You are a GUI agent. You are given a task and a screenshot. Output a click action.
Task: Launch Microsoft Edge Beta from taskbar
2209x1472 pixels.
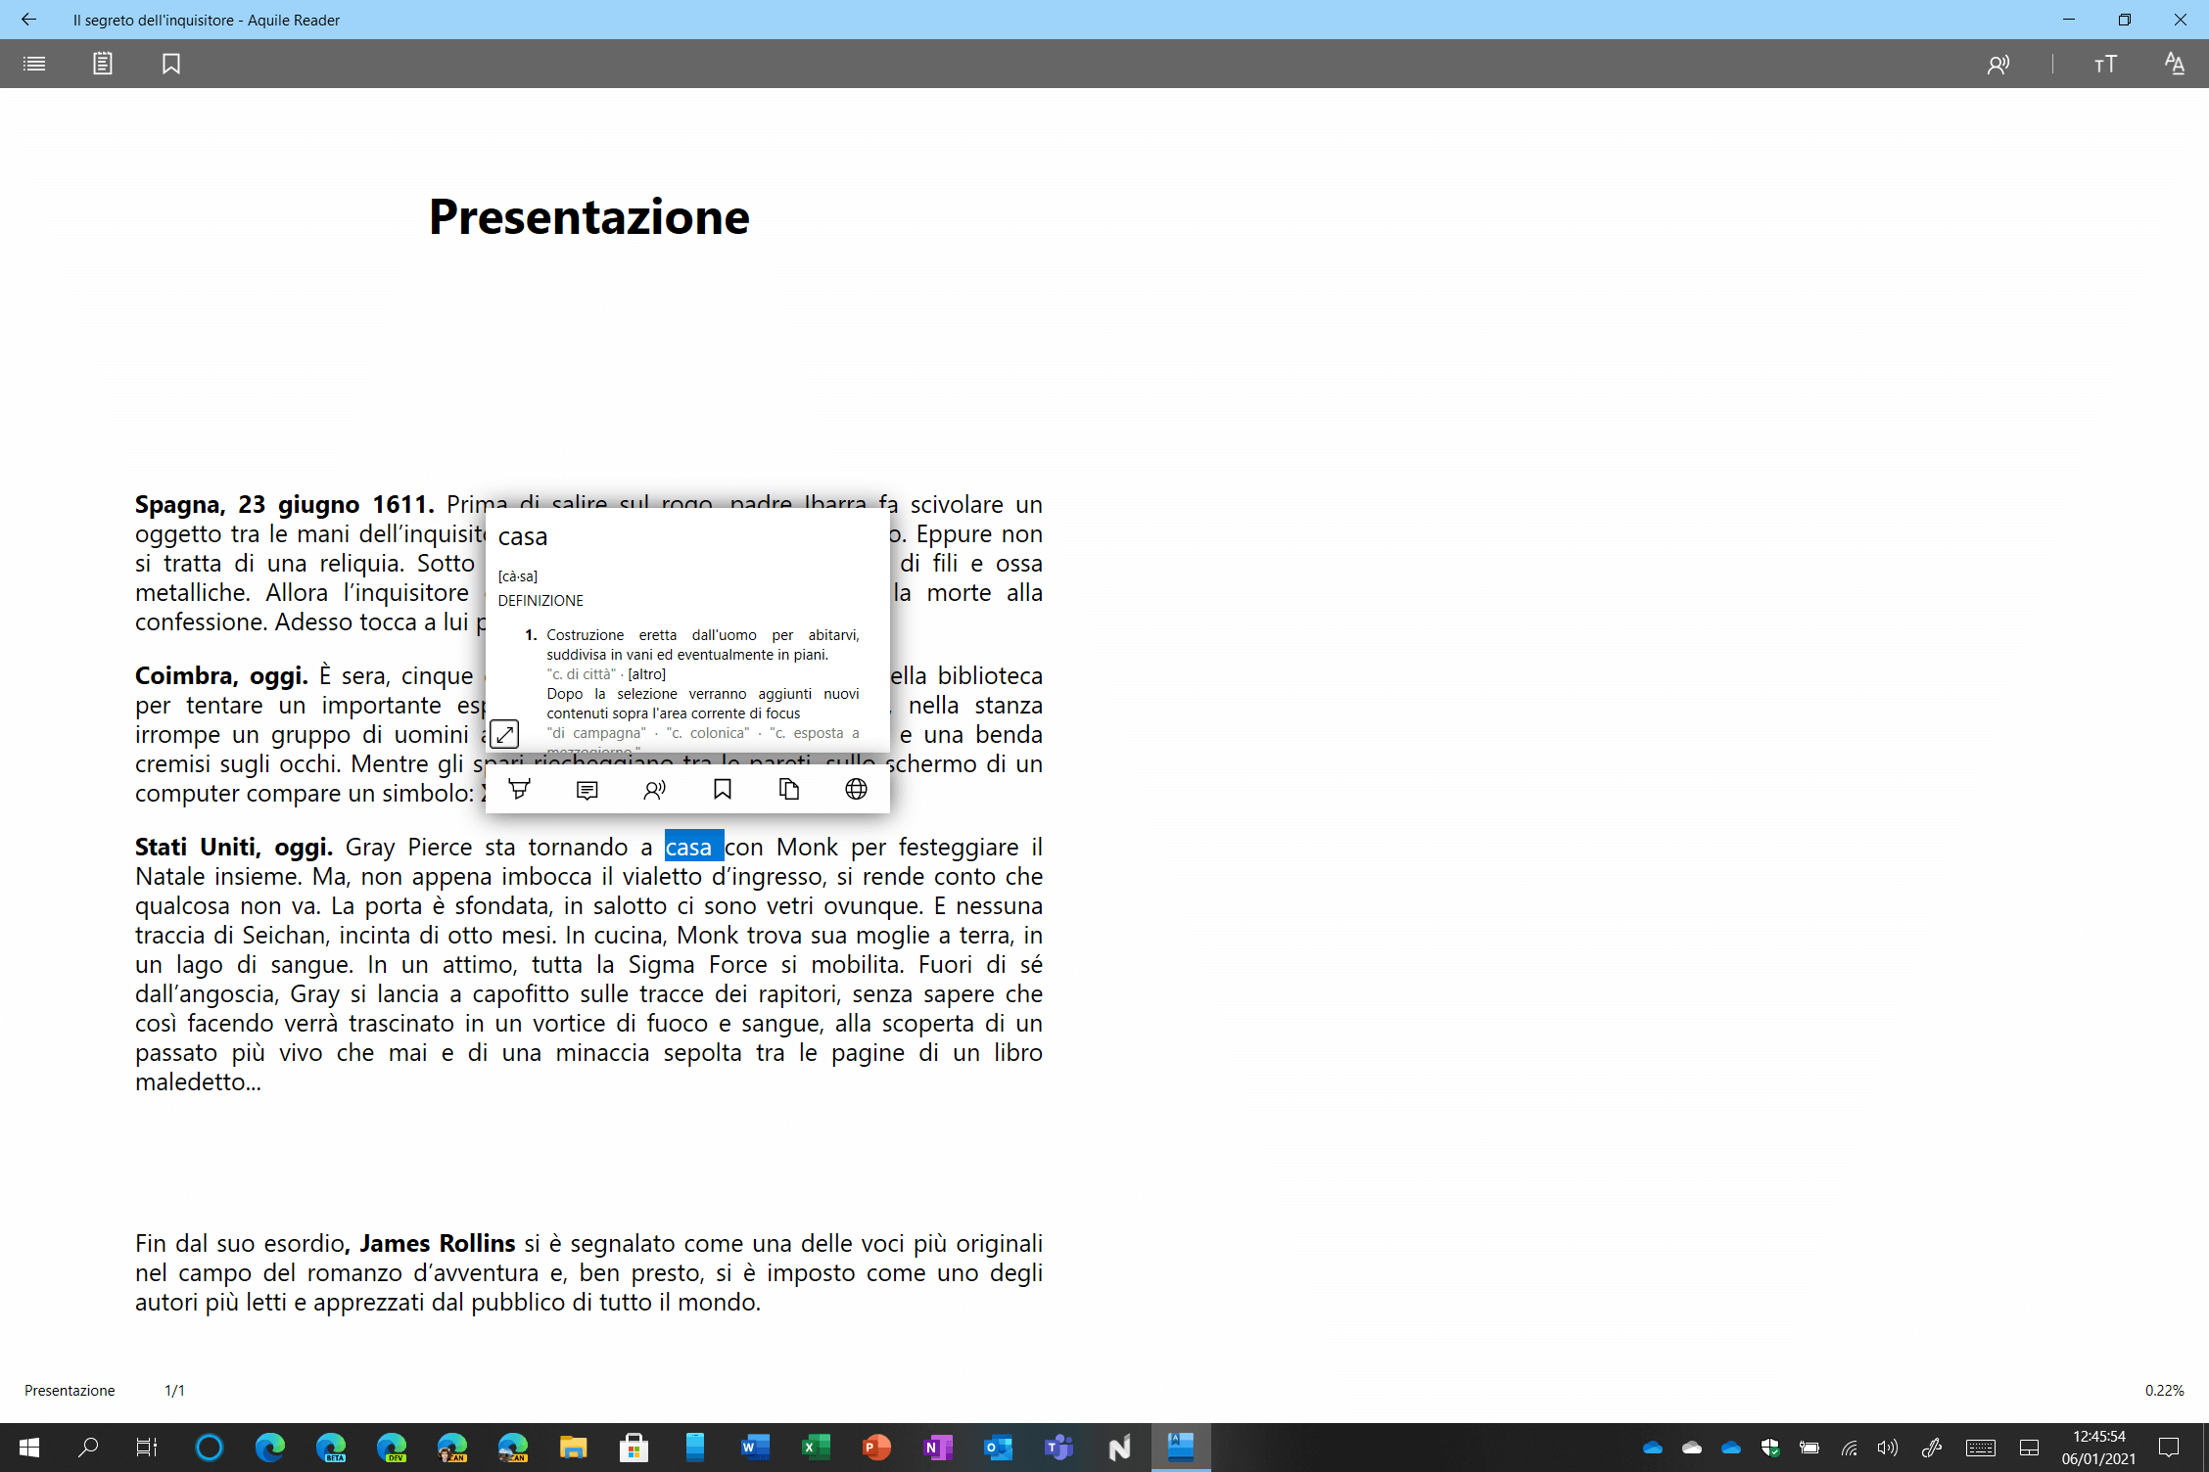(x=331, y=1447)
